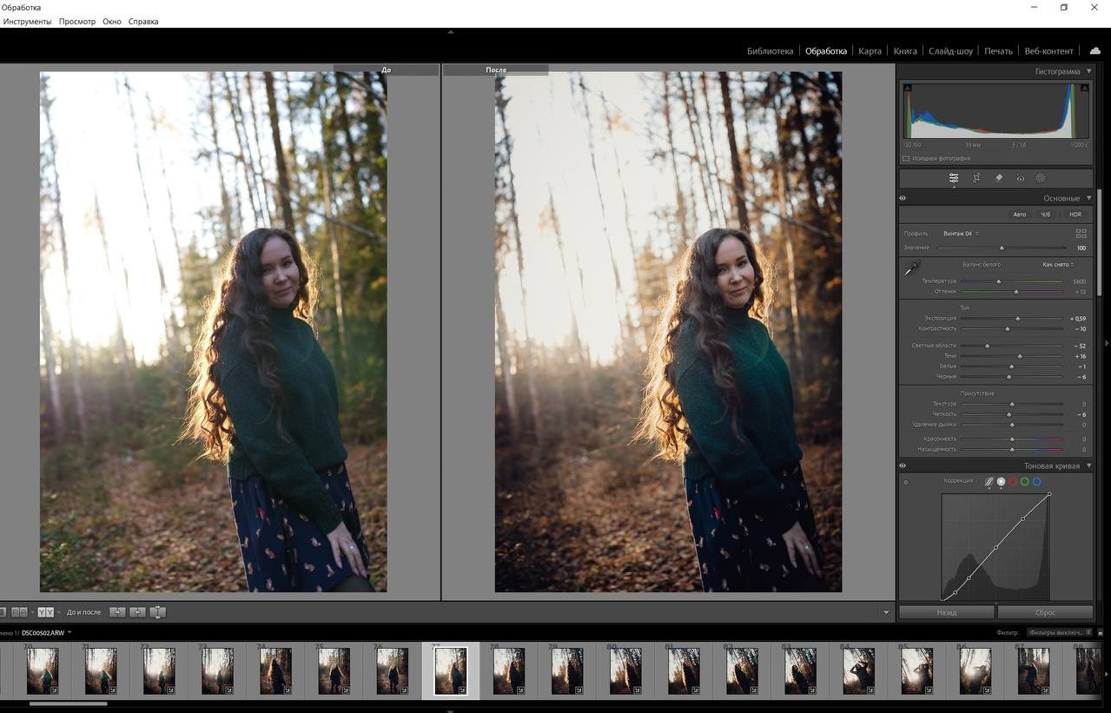Image resolution: width=1111 pixels, height=713 pixels.
Task: Select the red channel curve swatch
Action: 1013,481
